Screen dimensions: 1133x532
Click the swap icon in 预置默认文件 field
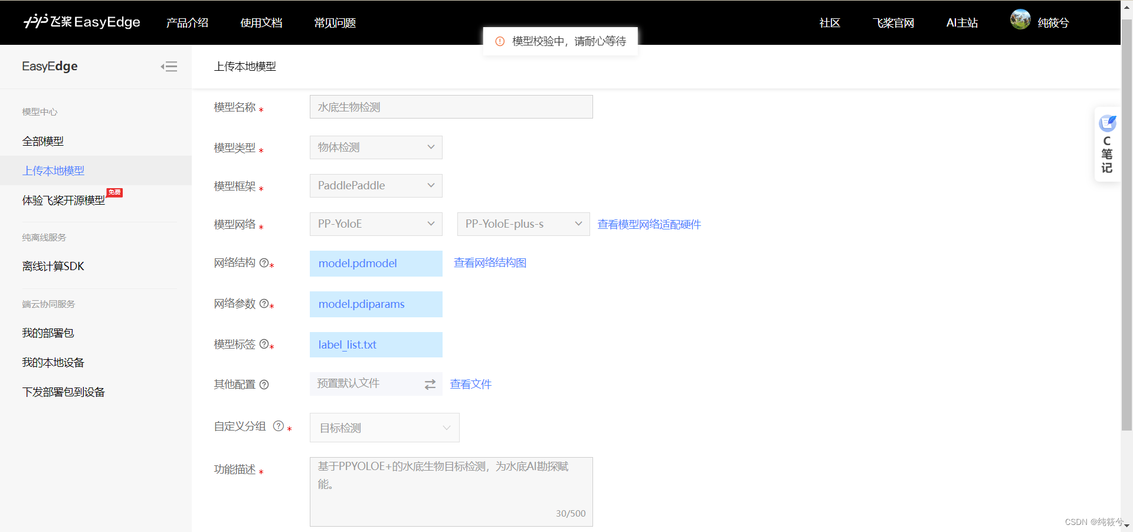tap(430, 384)
